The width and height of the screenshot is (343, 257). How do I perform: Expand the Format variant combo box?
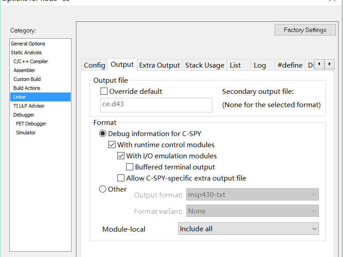[x=252, y=211]
